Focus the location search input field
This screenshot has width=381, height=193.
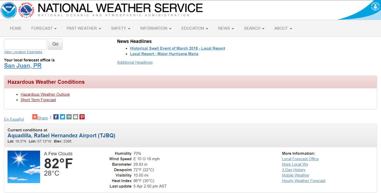tap(25, 44)
